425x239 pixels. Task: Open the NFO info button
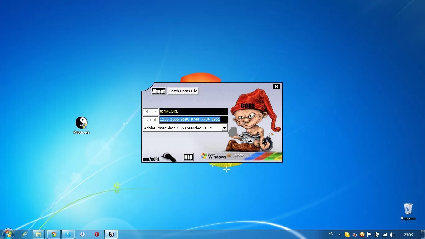click(188, 157)
